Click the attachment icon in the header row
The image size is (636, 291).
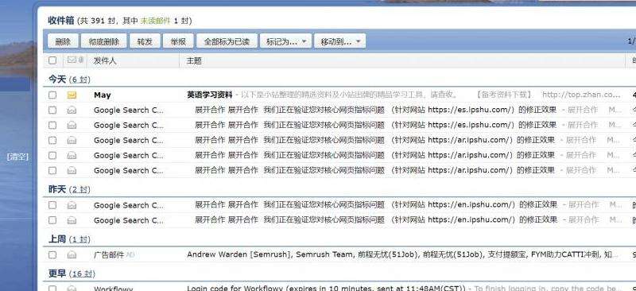click(81, 60)
